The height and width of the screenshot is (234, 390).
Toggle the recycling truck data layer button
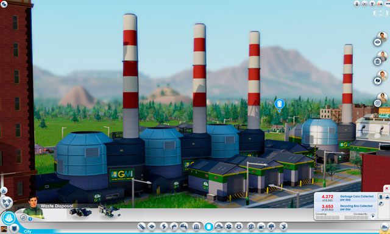[387, 196]
